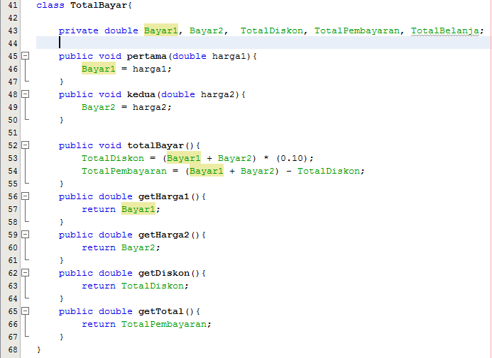Collapse the totalBayar method fold at line 52
Viewport: 492px width, 358px height.
tap(25, 145)
